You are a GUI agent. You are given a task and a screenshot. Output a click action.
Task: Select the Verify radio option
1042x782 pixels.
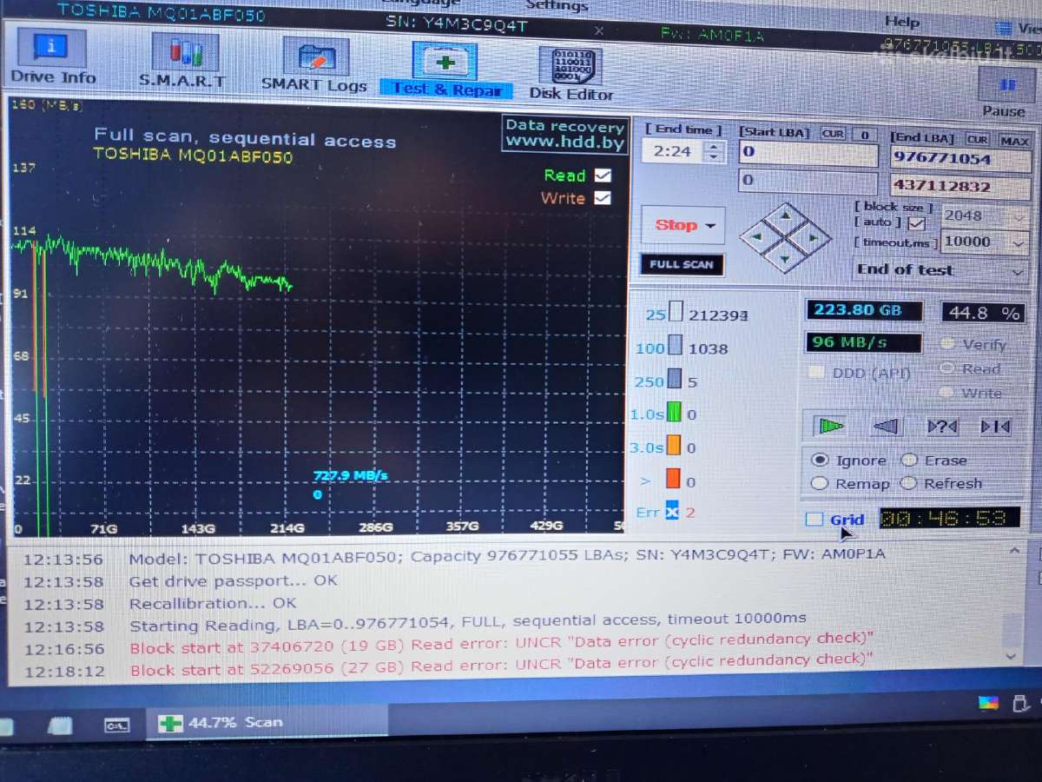(947, 344)
